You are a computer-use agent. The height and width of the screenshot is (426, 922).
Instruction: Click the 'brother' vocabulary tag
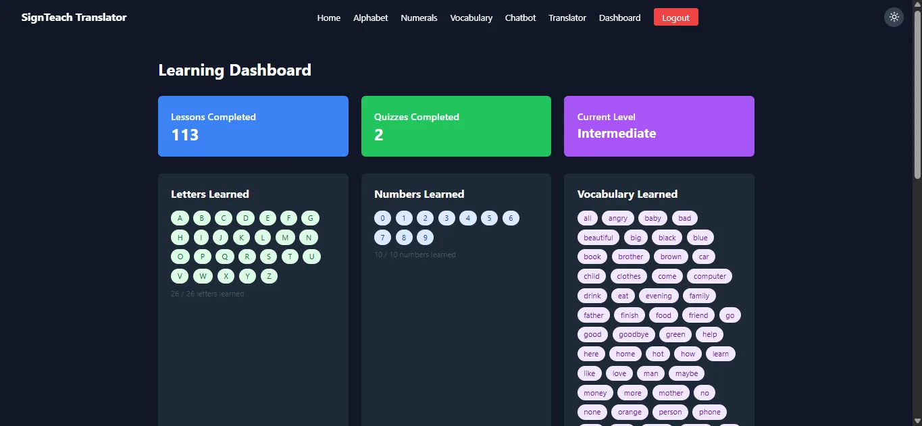click(x=631, y=257)
